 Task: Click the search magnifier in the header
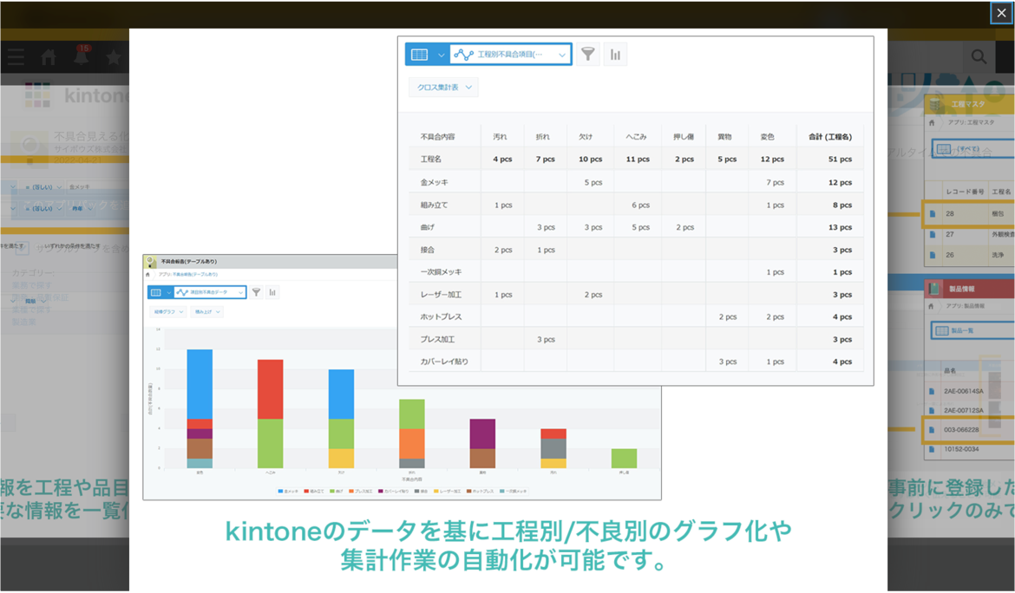(979, 57)
